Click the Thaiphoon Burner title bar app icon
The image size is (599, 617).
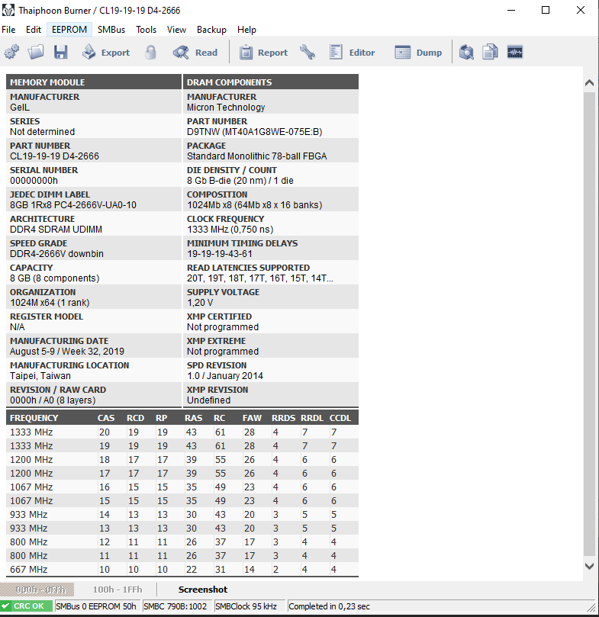(x=8, y=10)
